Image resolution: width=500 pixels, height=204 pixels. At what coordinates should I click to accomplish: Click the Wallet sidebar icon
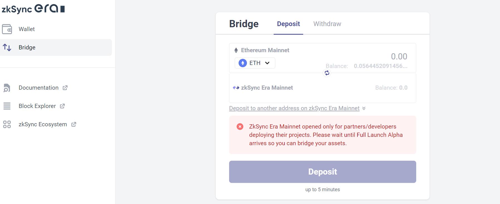click(7, 29)
